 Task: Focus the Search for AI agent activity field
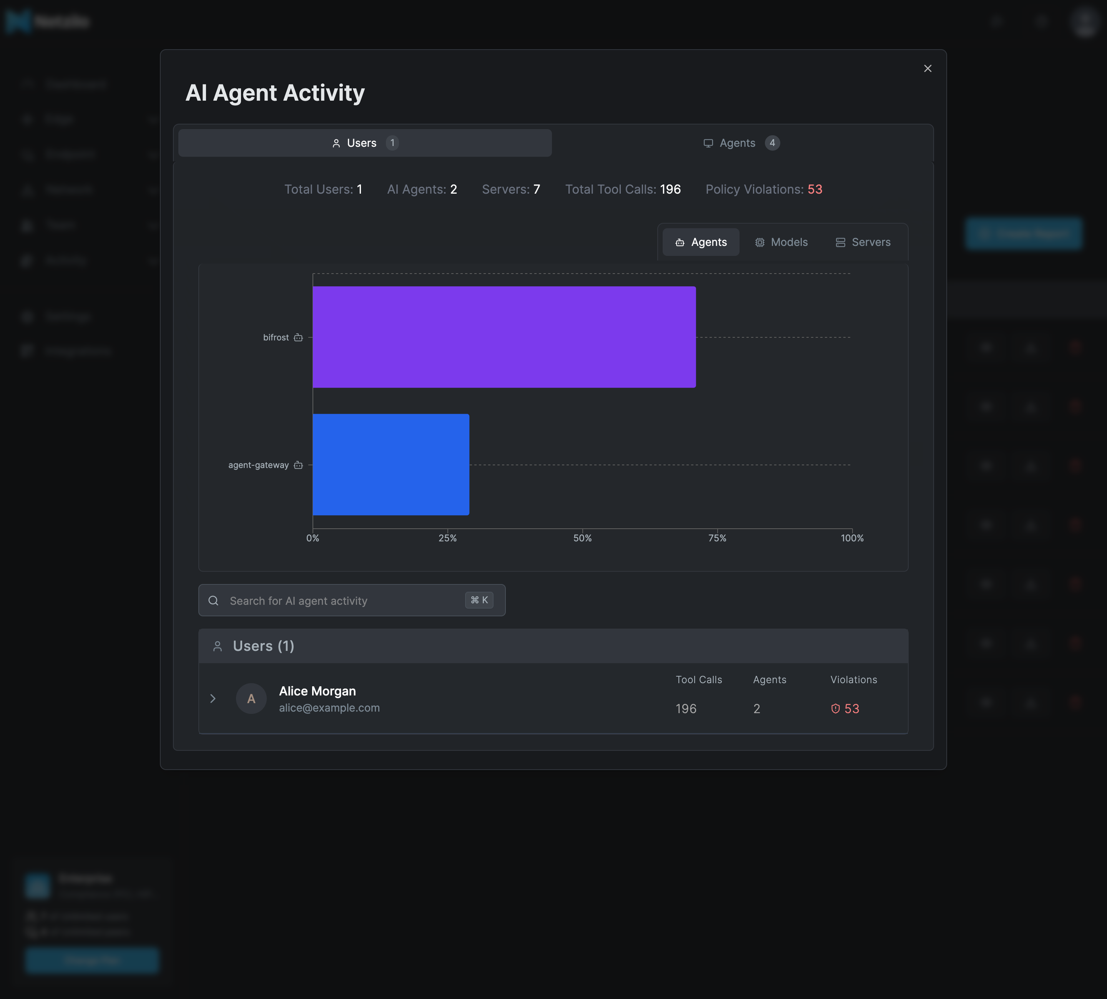click(x=351, y=600)
